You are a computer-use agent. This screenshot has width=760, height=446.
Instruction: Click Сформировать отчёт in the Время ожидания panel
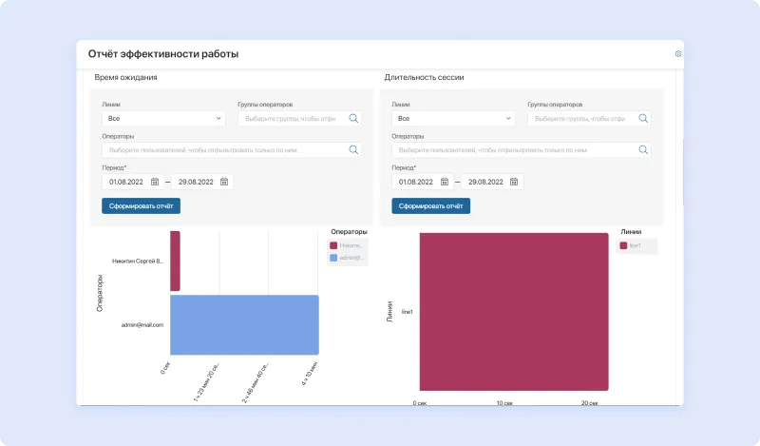pos(141,205)
